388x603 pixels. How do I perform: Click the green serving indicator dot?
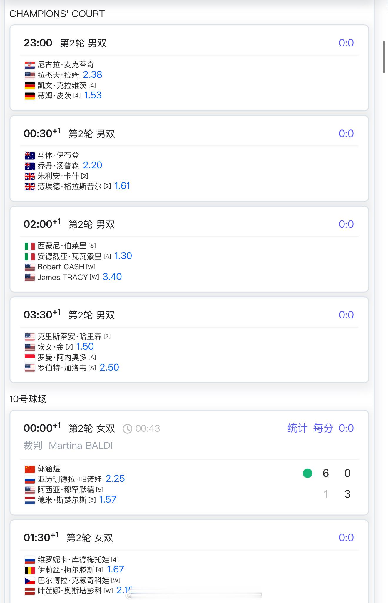coord(307,473)
